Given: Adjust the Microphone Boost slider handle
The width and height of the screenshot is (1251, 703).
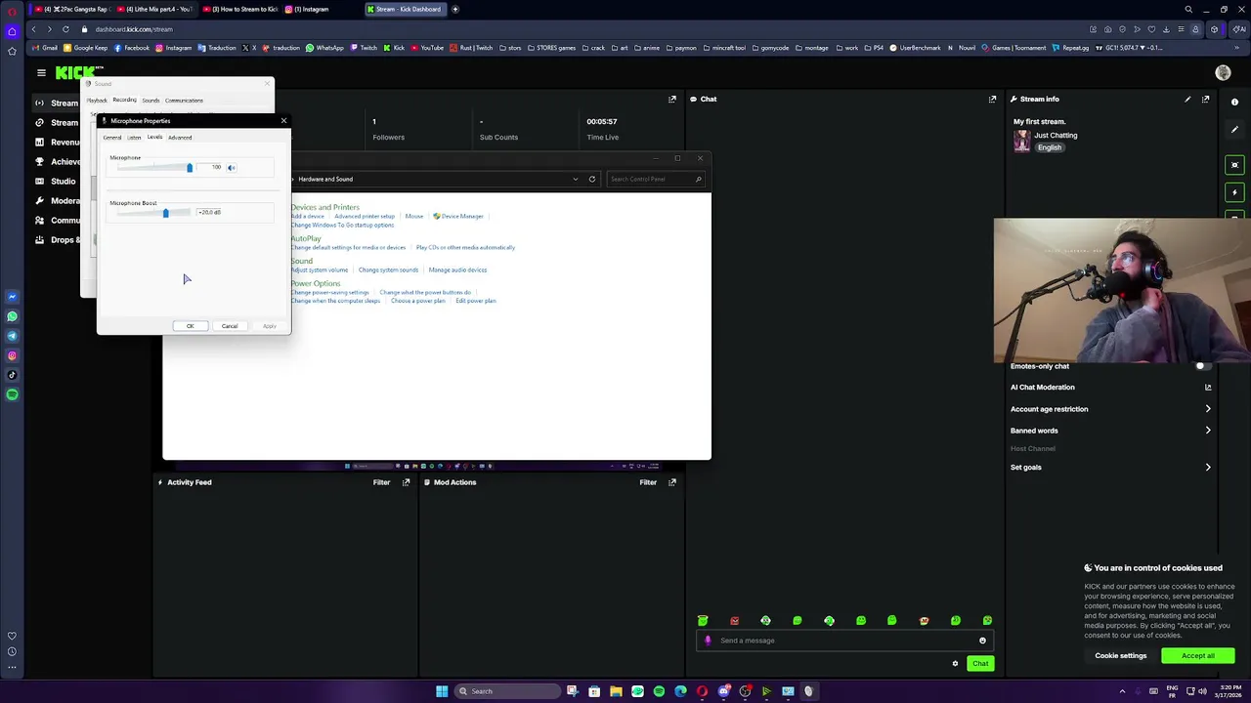Looking at the screenshot, I should [165, 212].
